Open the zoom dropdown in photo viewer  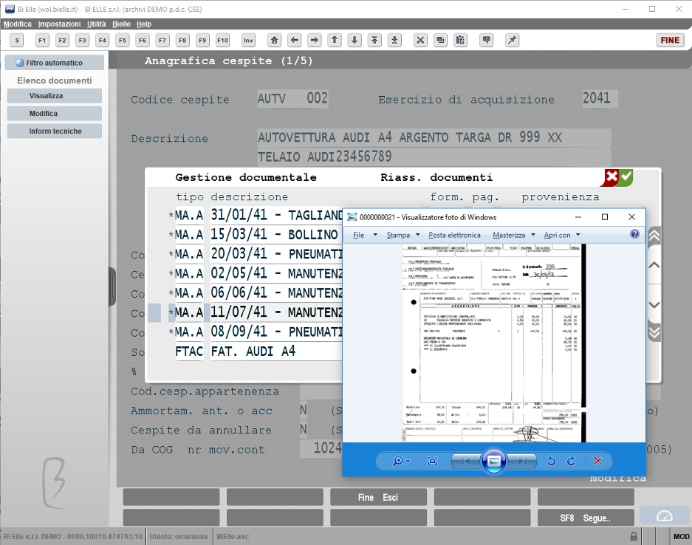(401, 461)
